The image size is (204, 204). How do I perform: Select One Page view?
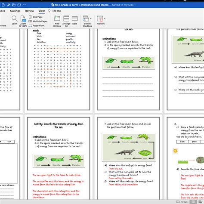click(36, 17)
